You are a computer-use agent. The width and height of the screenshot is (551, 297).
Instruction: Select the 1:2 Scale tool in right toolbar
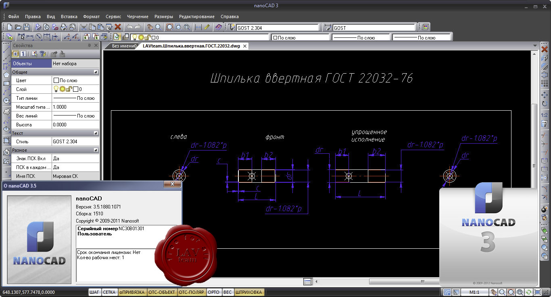click(544, 115)
